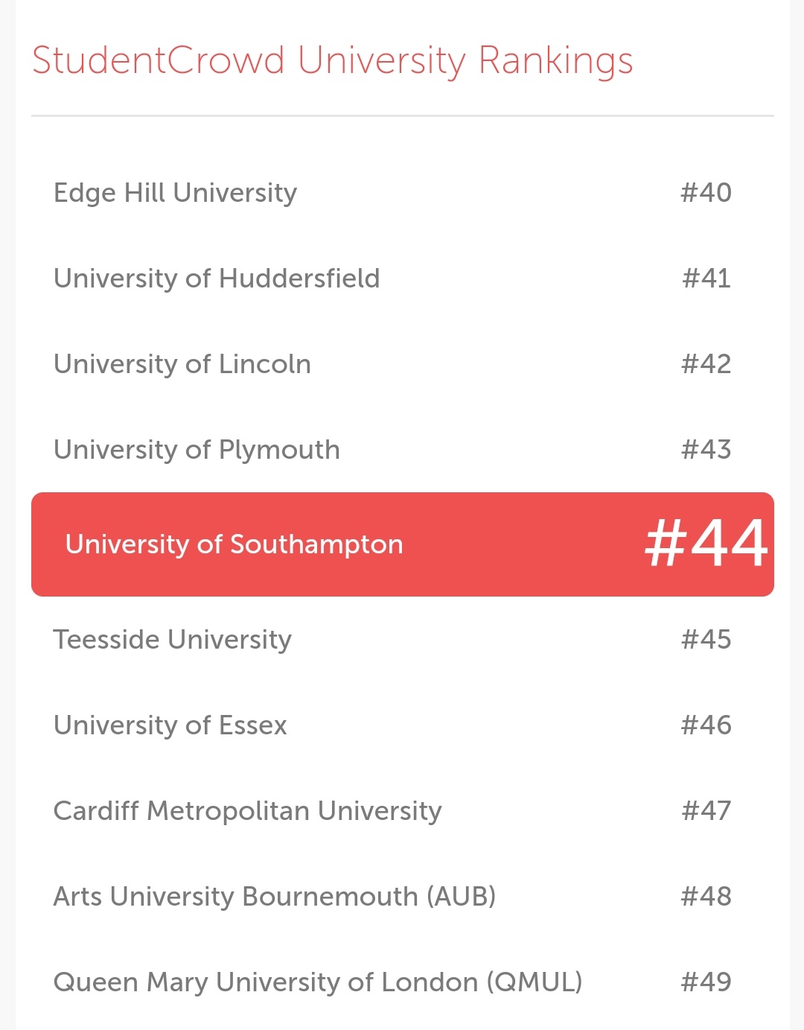The image size is (804, 1030).
Task: Select highlighted University of Southampton row
Action: tap(402, 544)
